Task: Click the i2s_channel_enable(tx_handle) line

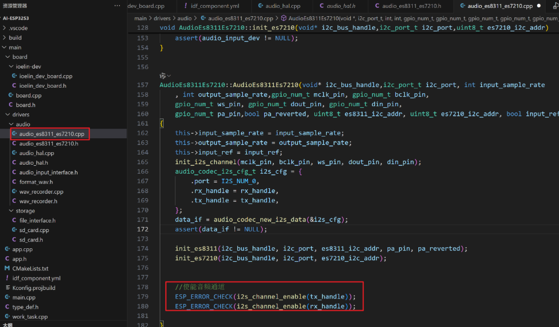Action: (x=265, y=296)
